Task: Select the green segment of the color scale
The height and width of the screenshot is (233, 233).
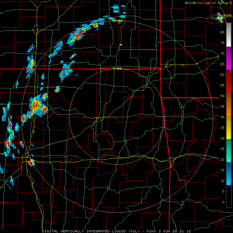Action: tap(229, 150)
